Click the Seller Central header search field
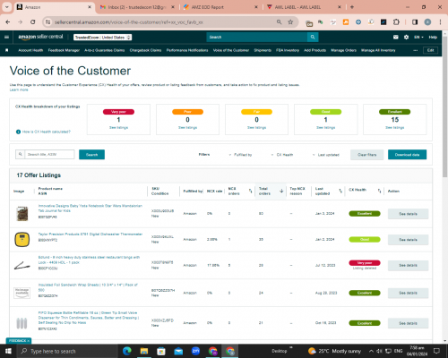This screenshot has width=448, height=358. tap(257, 37)
